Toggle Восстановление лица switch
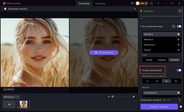184x112 pixels. point(179,26)
